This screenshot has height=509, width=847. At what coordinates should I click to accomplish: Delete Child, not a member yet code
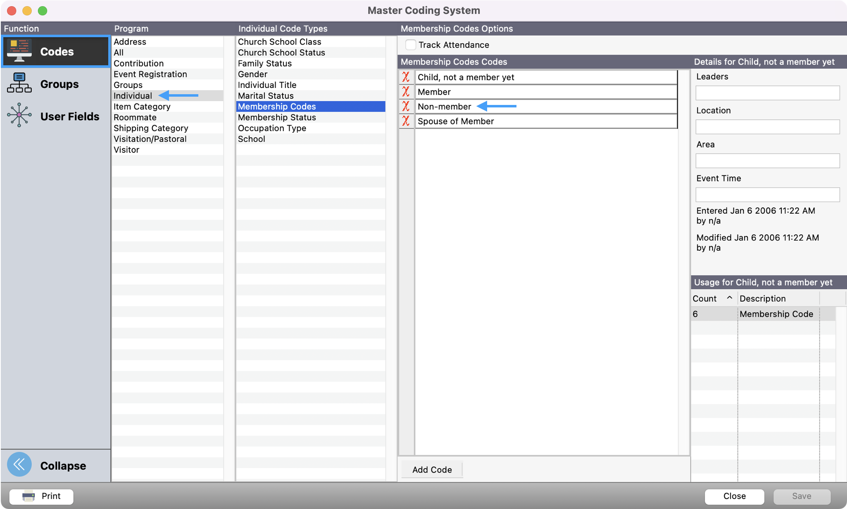click(406, 77)
